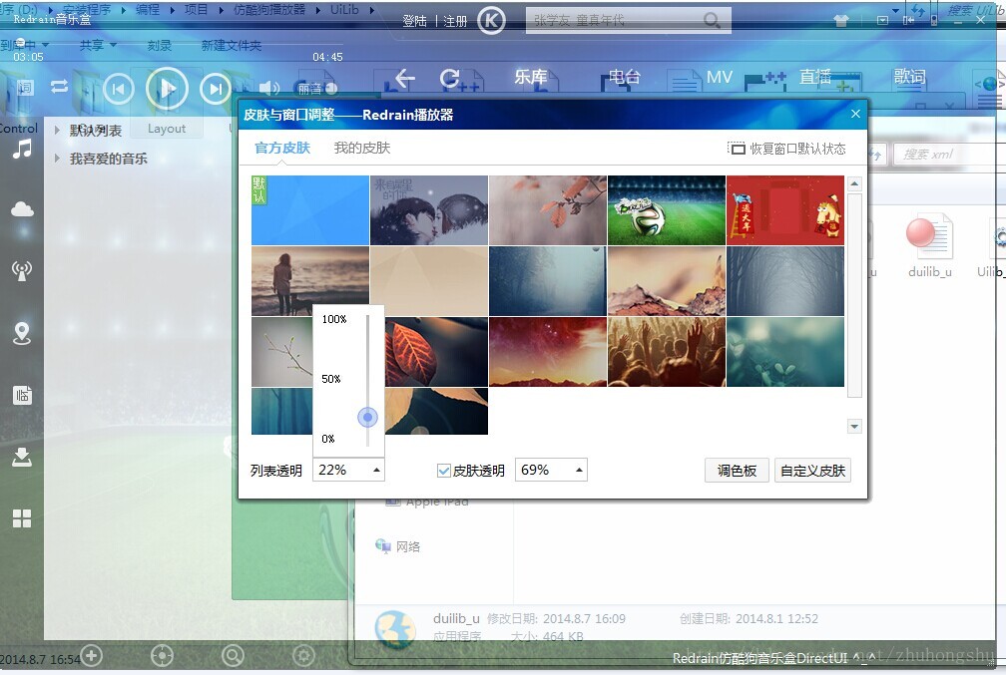
Task: Toggle the 丽音 sound effect switch
Action: pos(317,89)
